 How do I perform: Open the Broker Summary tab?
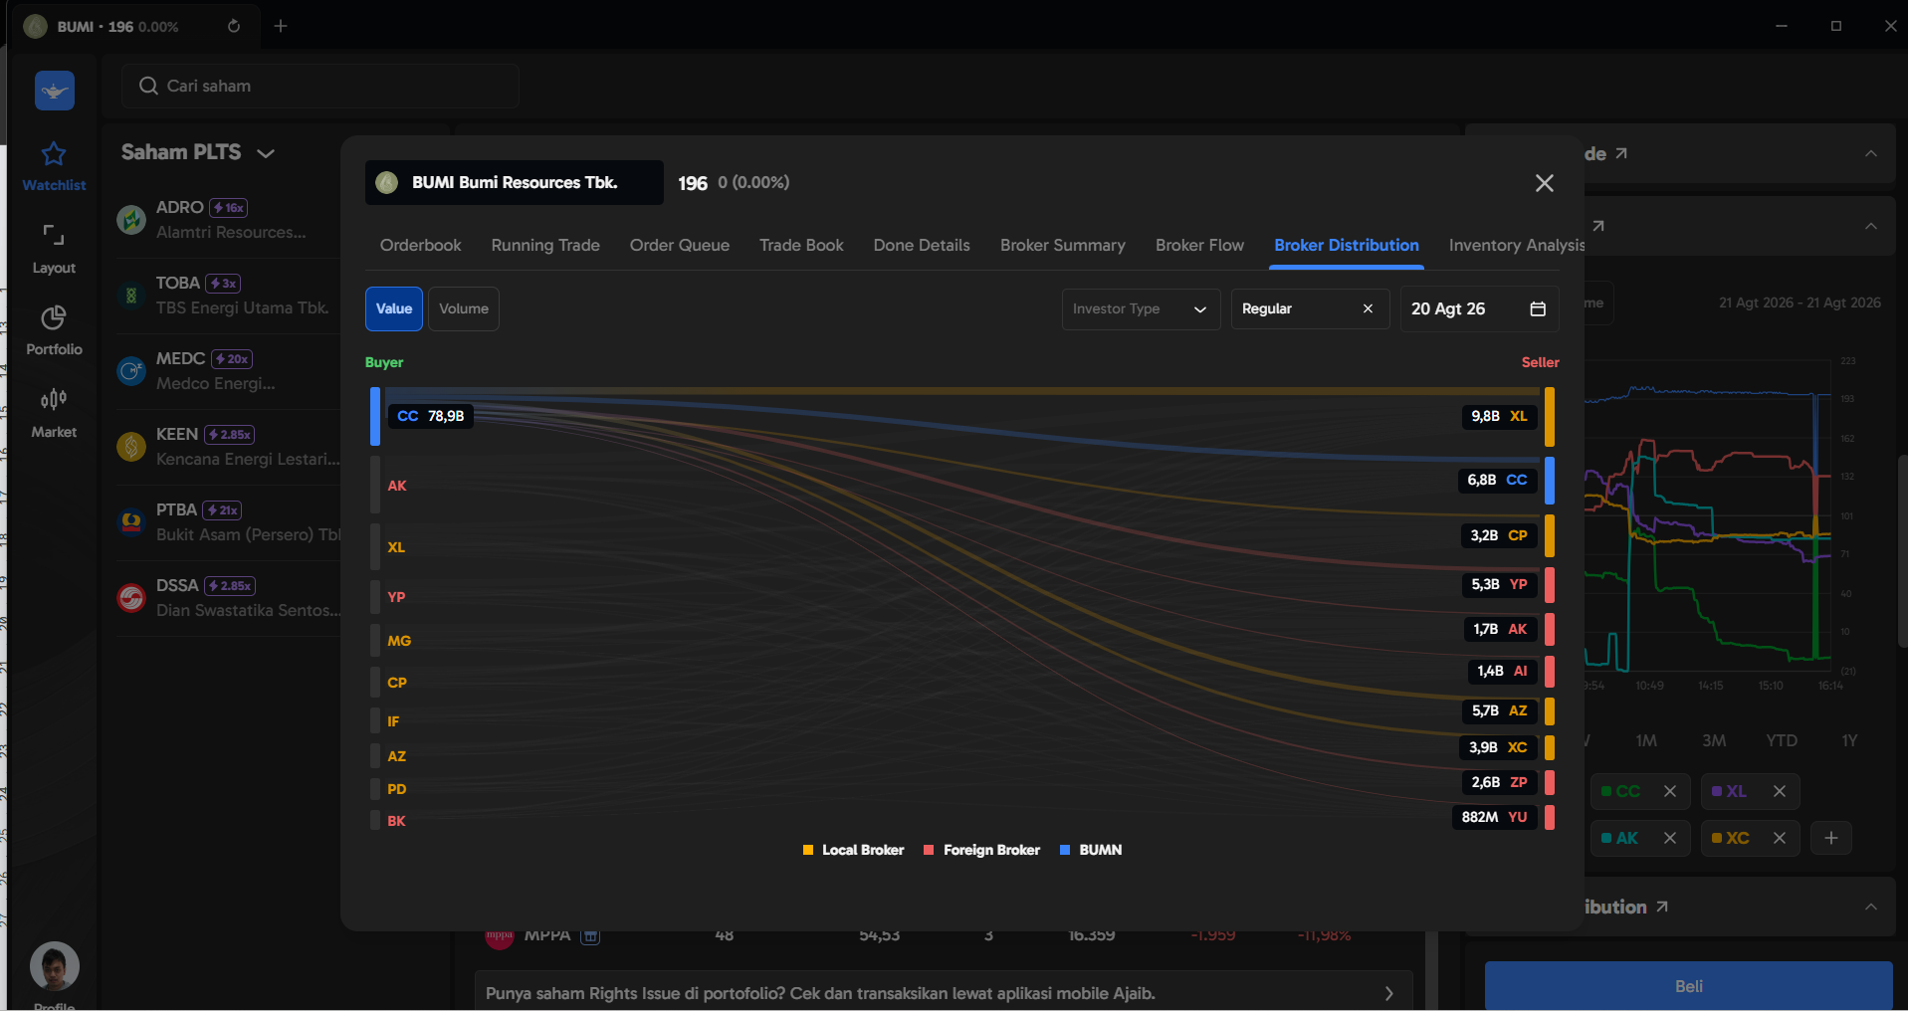point(1063,245)
